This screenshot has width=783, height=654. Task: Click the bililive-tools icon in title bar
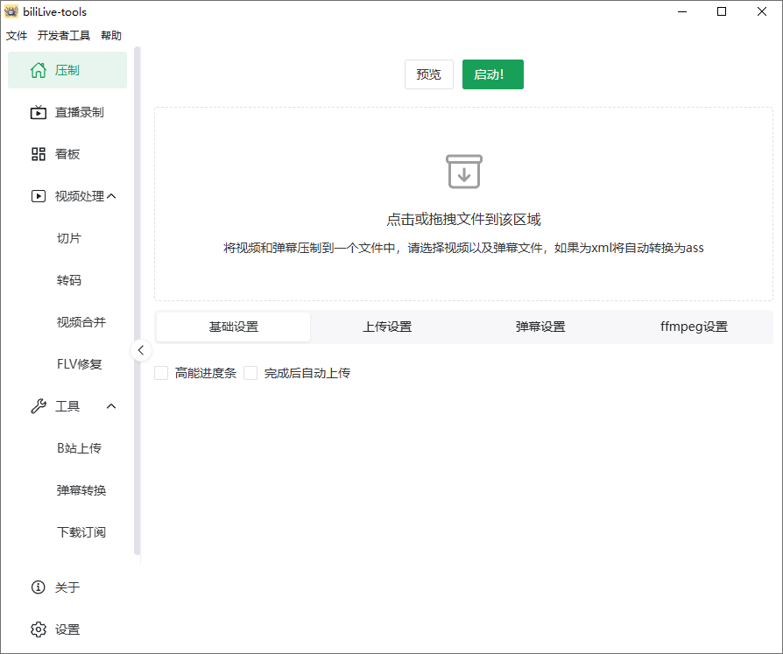click(11, 11)
